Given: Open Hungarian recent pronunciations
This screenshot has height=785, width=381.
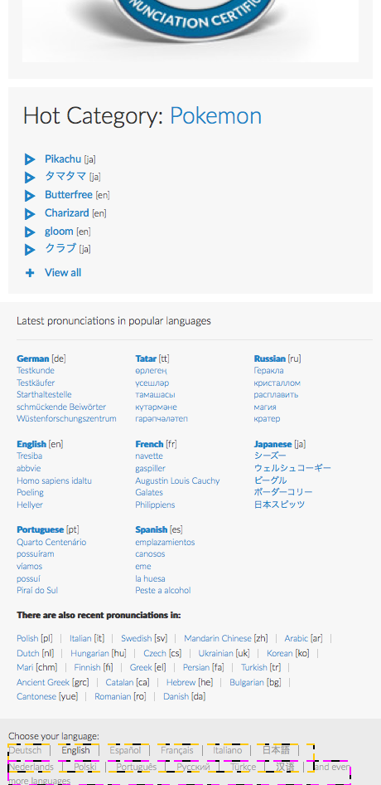Looking at the screenshot, I should point(89,653).
